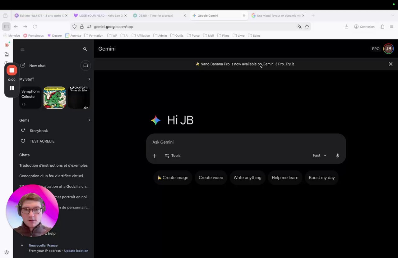
Task: Open the new browser tab plus button
Action: [313, 16]
